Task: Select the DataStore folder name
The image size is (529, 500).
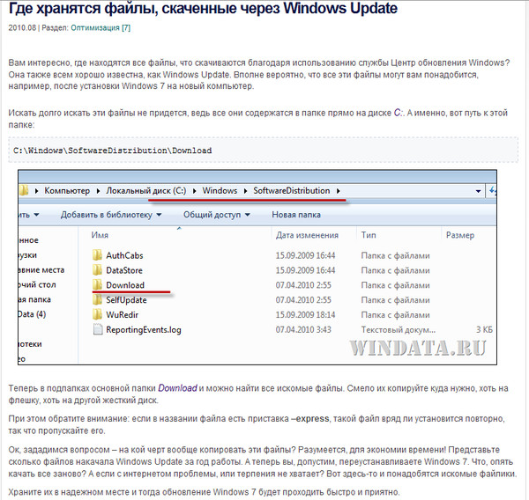Action: [124, 270]
